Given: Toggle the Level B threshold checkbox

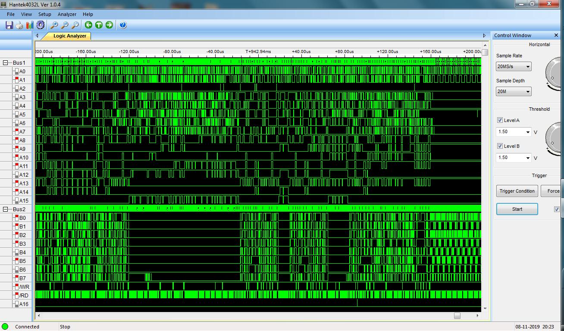Looking at the screenshot, I should tap(500, 146).
